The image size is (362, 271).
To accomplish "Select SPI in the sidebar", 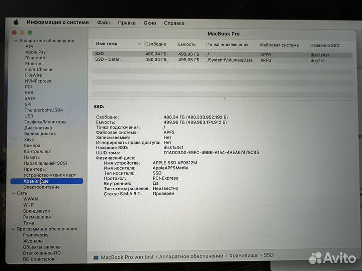I will [28, 104].
